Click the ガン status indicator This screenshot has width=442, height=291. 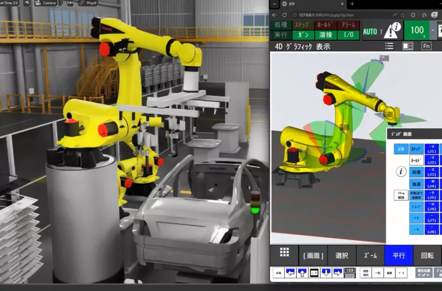pos(303,34)
